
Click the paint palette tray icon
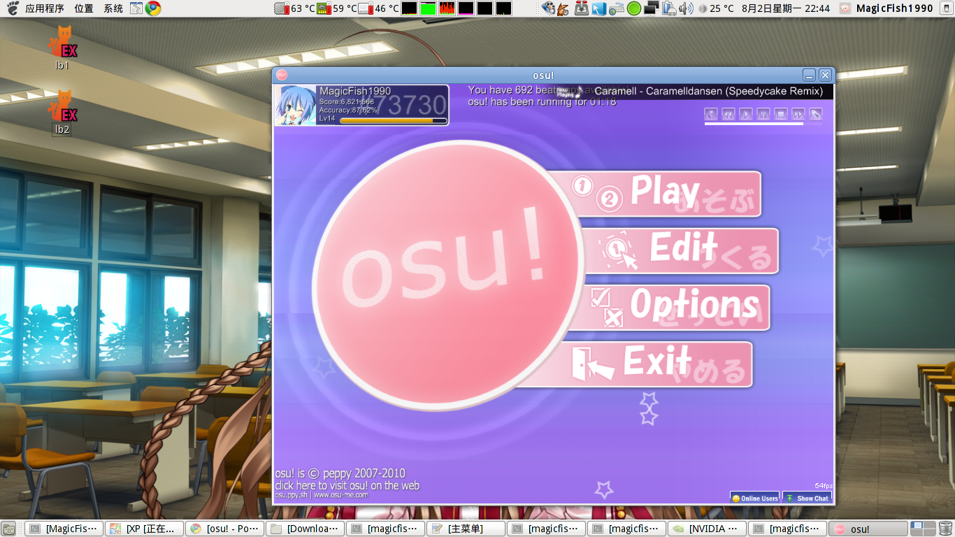pyautogui.click(x=549, y=8)
